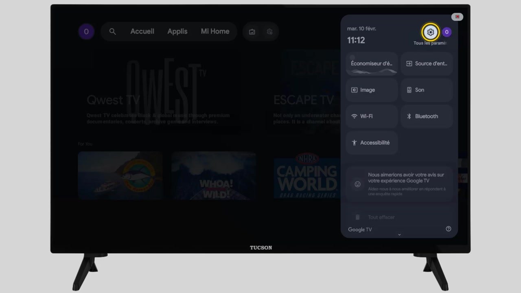The height and width of the screenshot is (293, 521).
Task: Open the fish logo thumbnail in For You
Action: pos(120,175)
